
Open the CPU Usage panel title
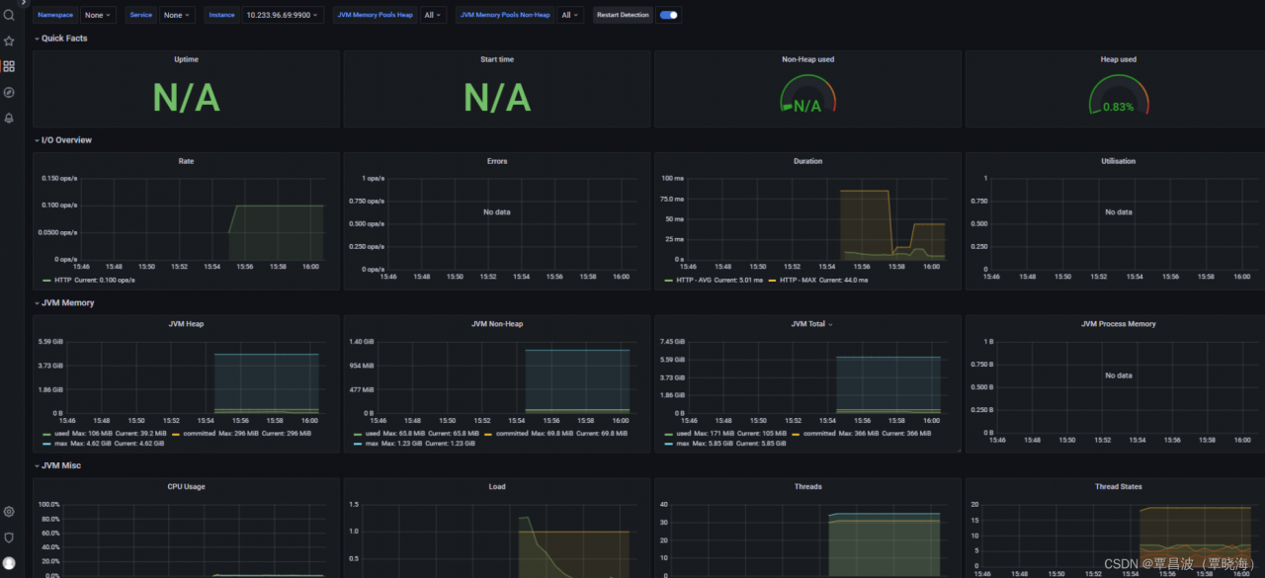tap(186, 487)
